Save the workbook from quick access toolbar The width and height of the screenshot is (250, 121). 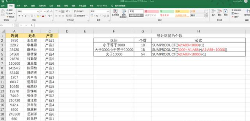[x=3, y=1]
